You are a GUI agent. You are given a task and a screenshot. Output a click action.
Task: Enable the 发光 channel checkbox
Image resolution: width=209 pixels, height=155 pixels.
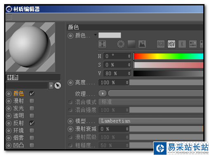32,109
